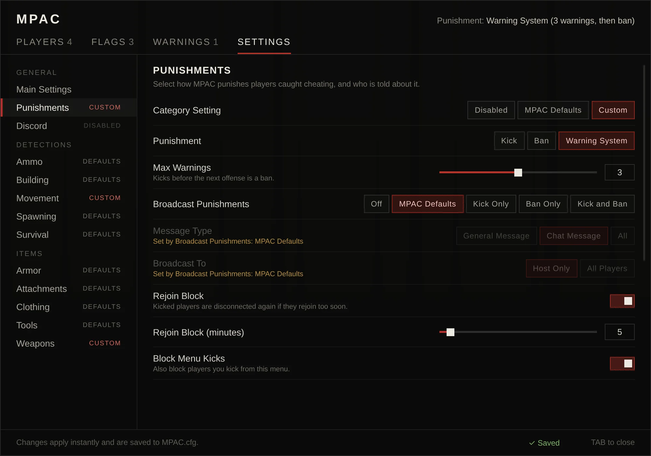The height and width of the screenshot is (456, 651).
Task: Open the Flags tab
Action: (x=113, y=42)
